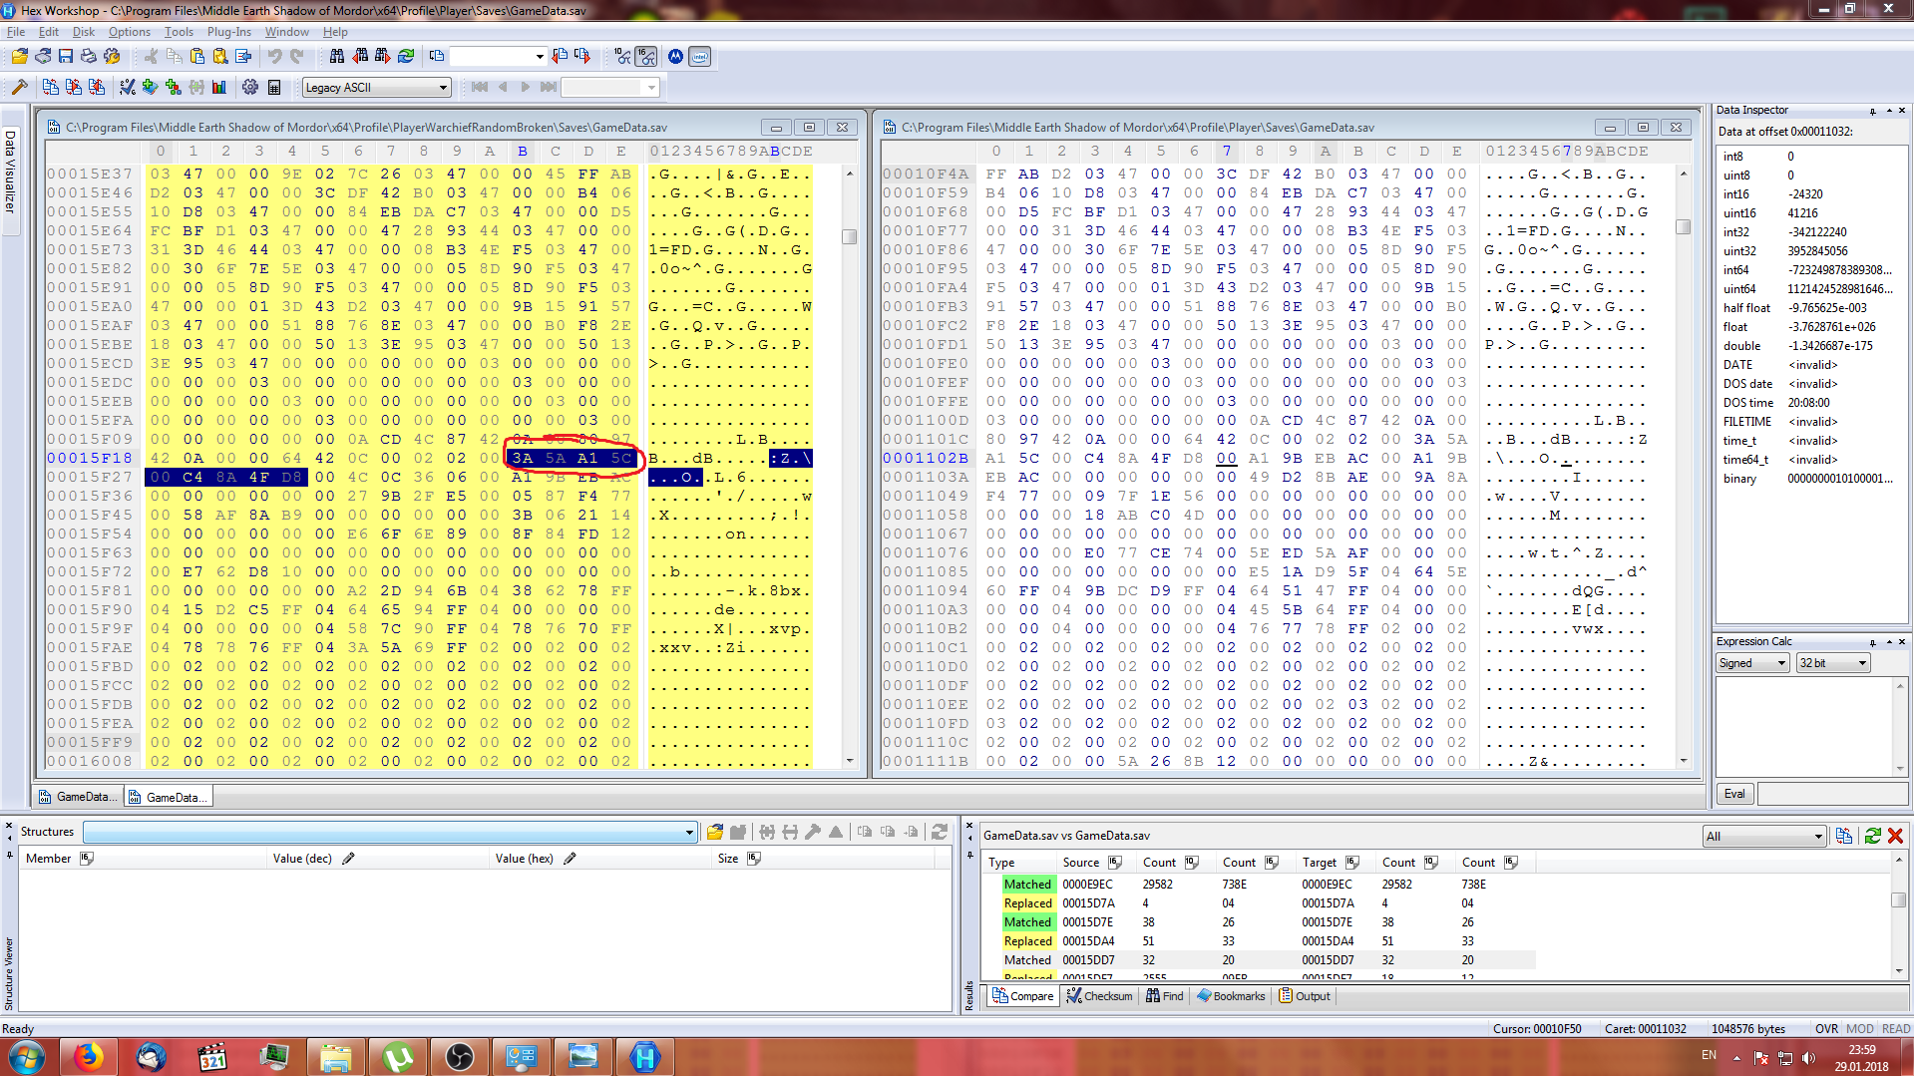Click the recompare files icon beside All dropdown

[x=1844, y=836]
